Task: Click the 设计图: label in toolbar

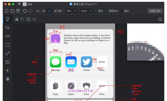Action: pos(58,11)
